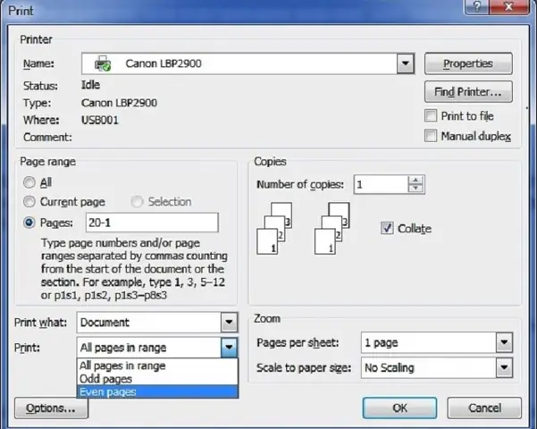Click the Help question mark button
This screenshot has height=429, width=537.
(477, 6)
